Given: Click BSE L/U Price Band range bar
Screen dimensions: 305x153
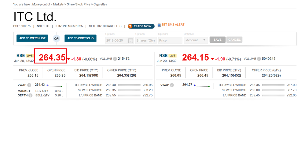Looking at the screenshot, I should pyautogui.click(x=129, y=96).
